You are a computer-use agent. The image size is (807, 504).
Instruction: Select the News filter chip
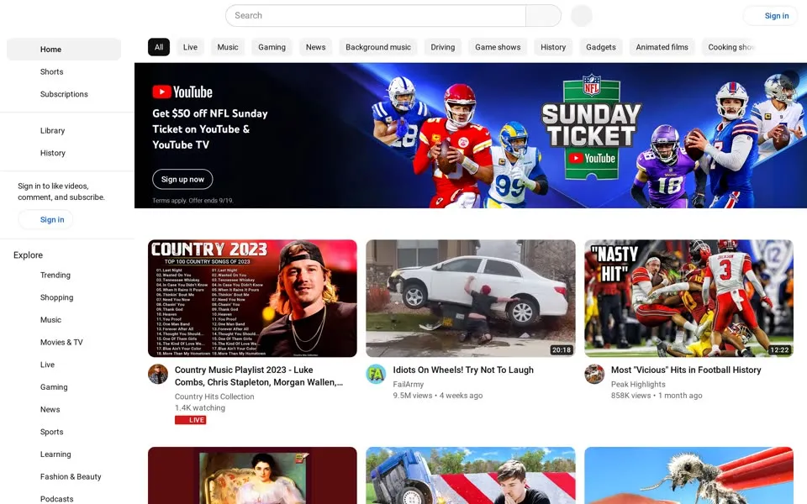tap(315, 47)
